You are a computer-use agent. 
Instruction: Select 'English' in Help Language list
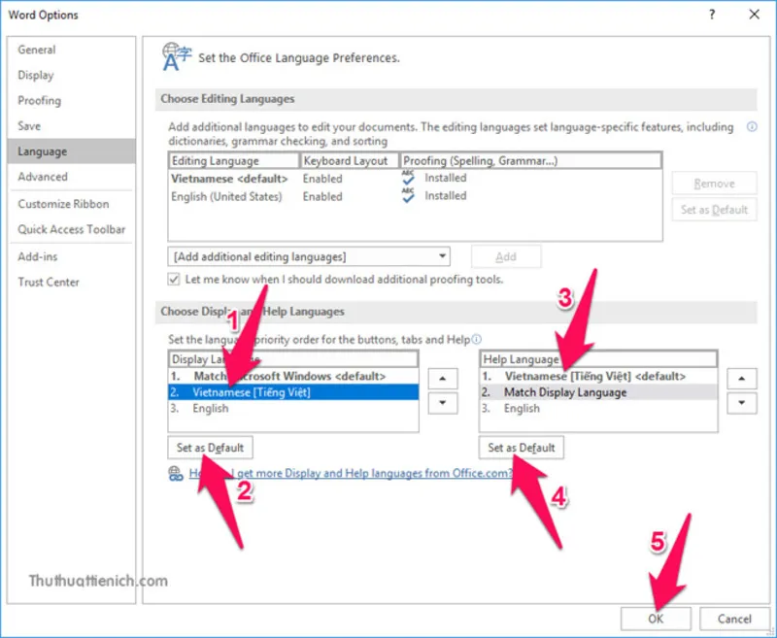[598, 408]
